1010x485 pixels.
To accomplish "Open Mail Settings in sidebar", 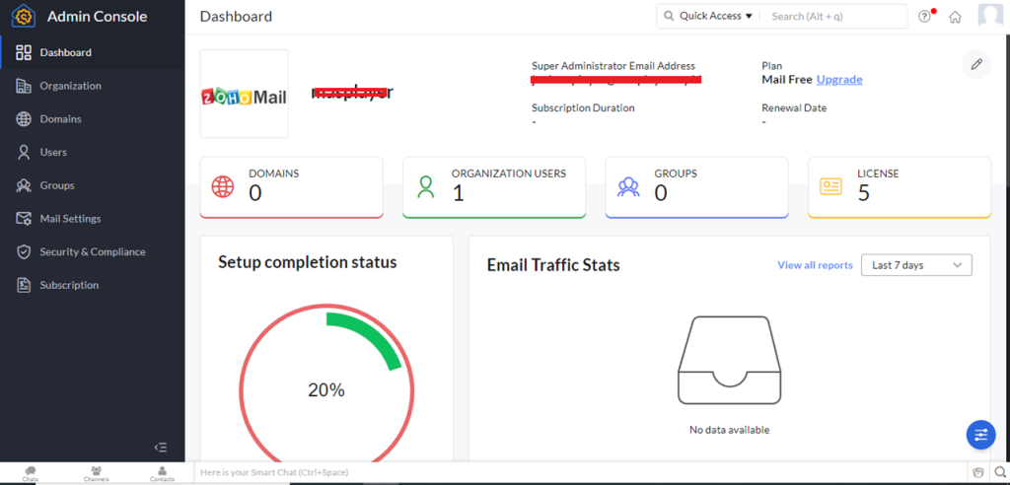I will [x=93, y=218].
